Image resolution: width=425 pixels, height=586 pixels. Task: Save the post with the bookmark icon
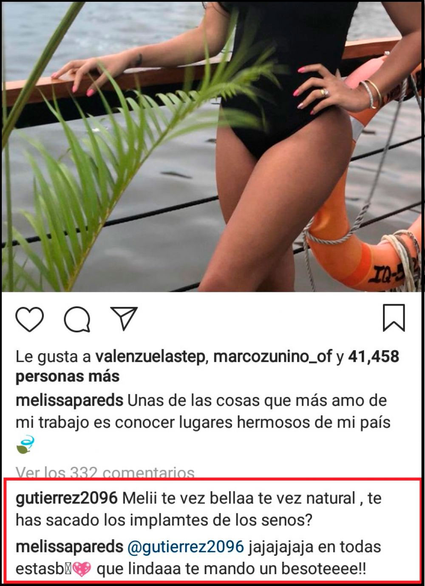(394, 317)
